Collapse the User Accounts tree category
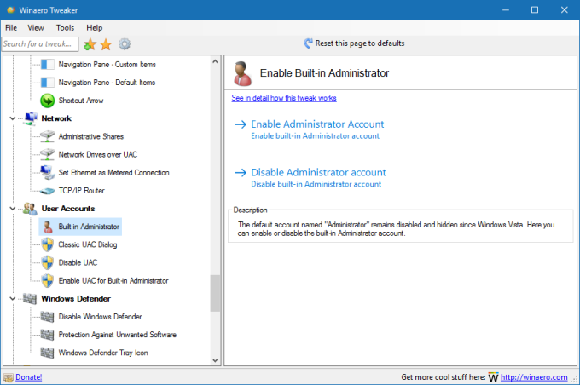The width and height of the screenshot is (580, 385). tap(13, 209)
